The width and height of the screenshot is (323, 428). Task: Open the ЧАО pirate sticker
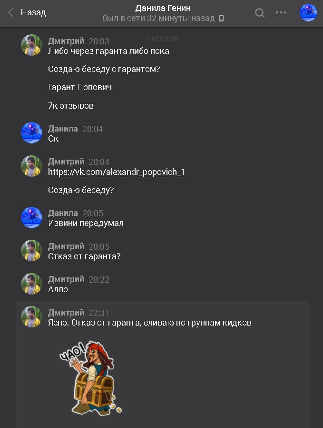point(91,378)
